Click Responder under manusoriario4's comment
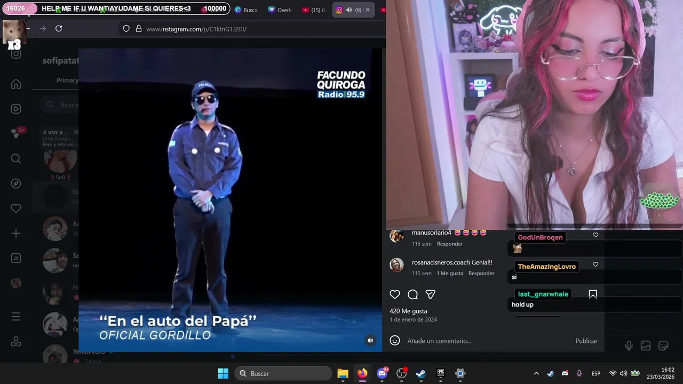The width and height of the screenshot is (683, 384). point(450,244)
